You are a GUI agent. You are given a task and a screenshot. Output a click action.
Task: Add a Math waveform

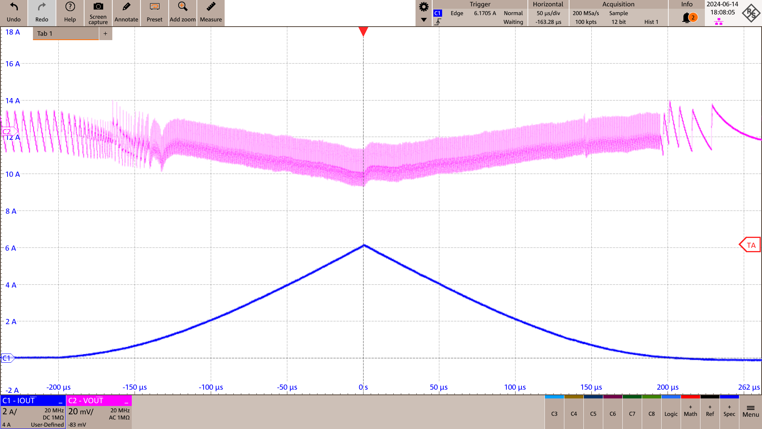pos(691,412)
